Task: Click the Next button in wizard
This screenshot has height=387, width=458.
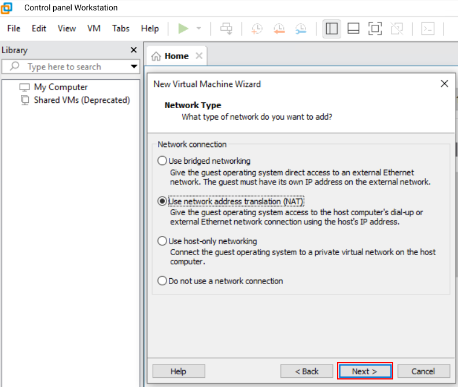Action: (365, 371)
